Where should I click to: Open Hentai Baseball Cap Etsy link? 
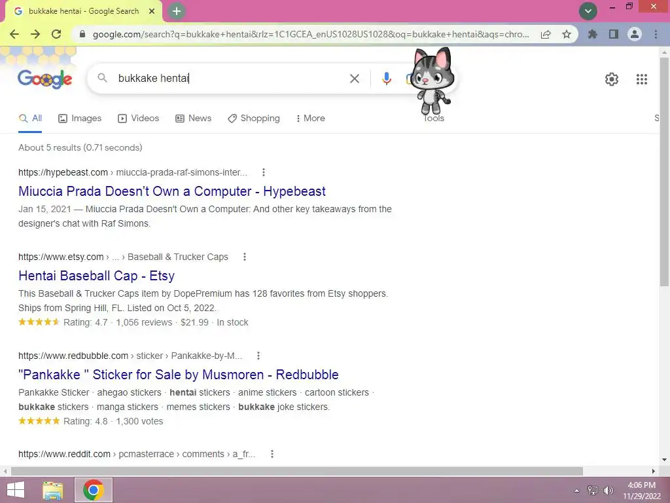point(96,276)
